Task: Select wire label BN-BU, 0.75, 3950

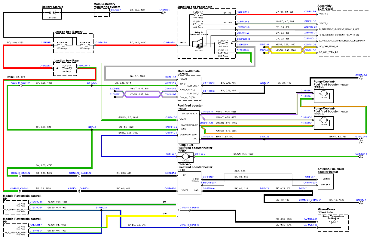Action: [129, 132]
